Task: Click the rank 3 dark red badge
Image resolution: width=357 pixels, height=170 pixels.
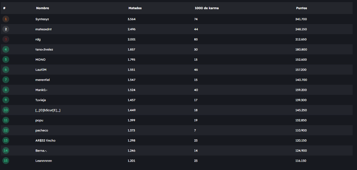Action: pos(6,39)
